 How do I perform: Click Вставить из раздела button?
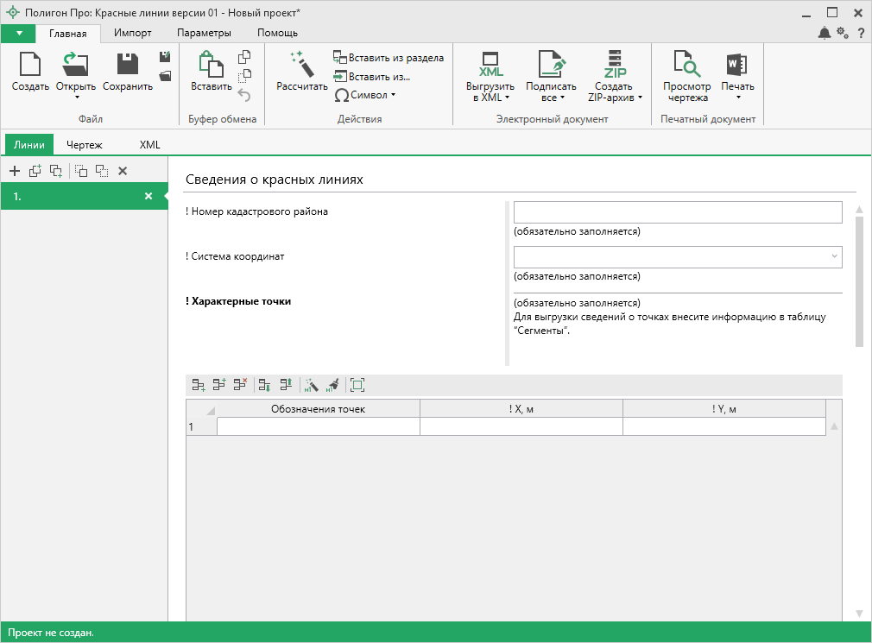[389, 58]
